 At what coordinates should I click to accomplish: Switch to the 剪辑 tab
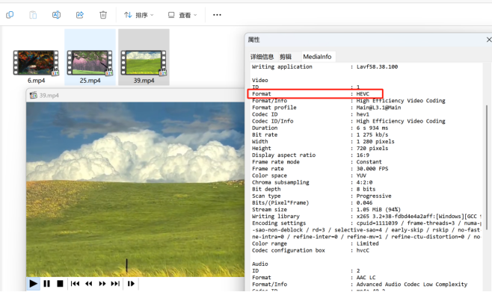point(285,57)
